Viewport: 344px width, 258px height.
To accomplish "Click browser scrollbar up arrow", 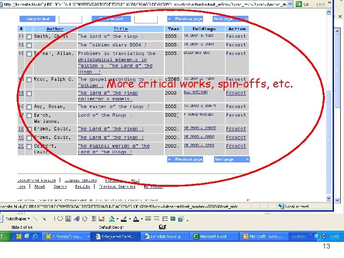I will [328, 12].
